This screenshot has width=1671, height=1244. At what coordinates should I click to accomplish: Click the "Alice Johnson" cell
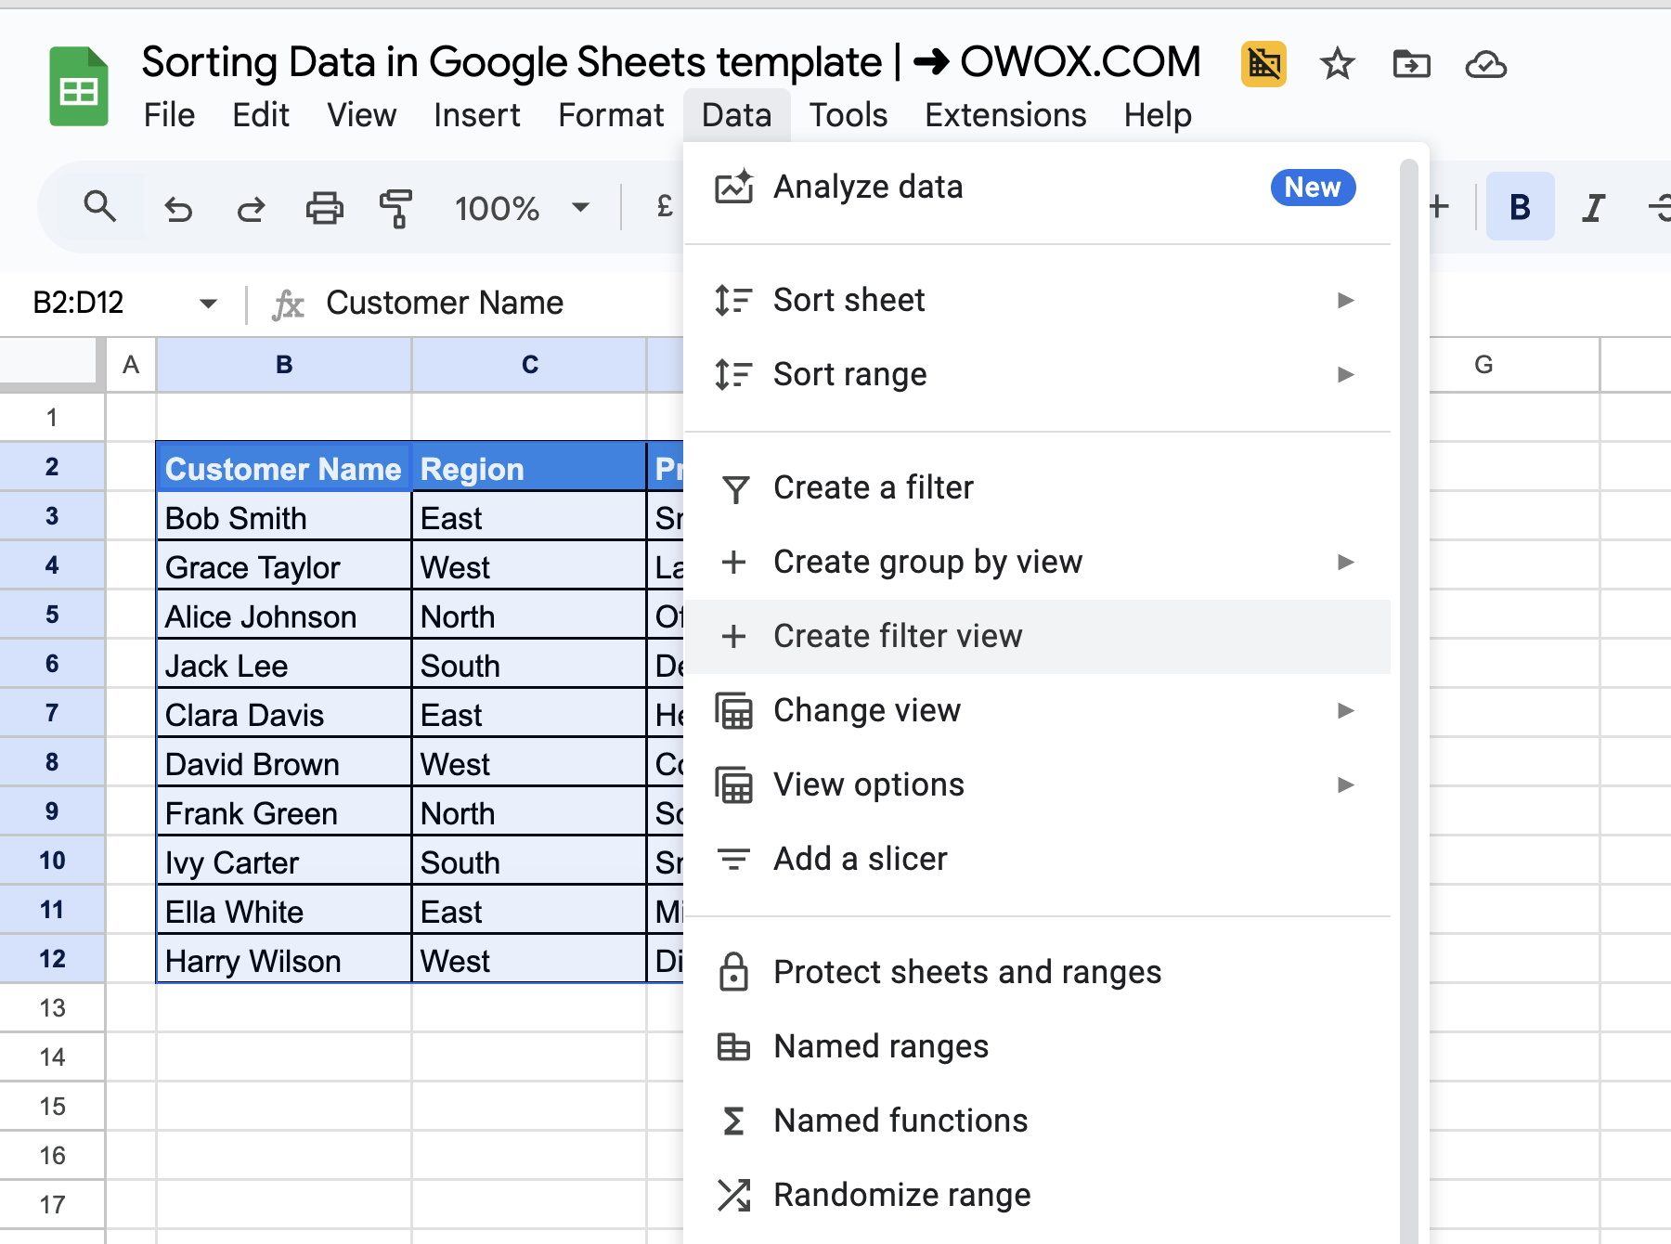[284, 616]
